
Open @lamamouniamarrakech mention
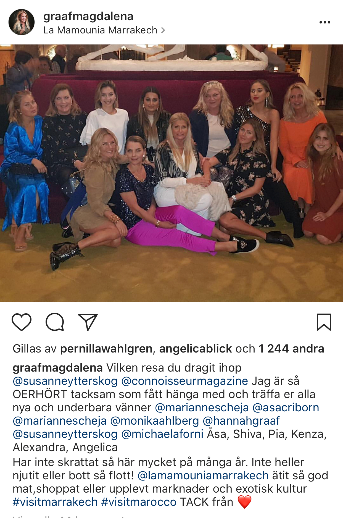[203, 476]
